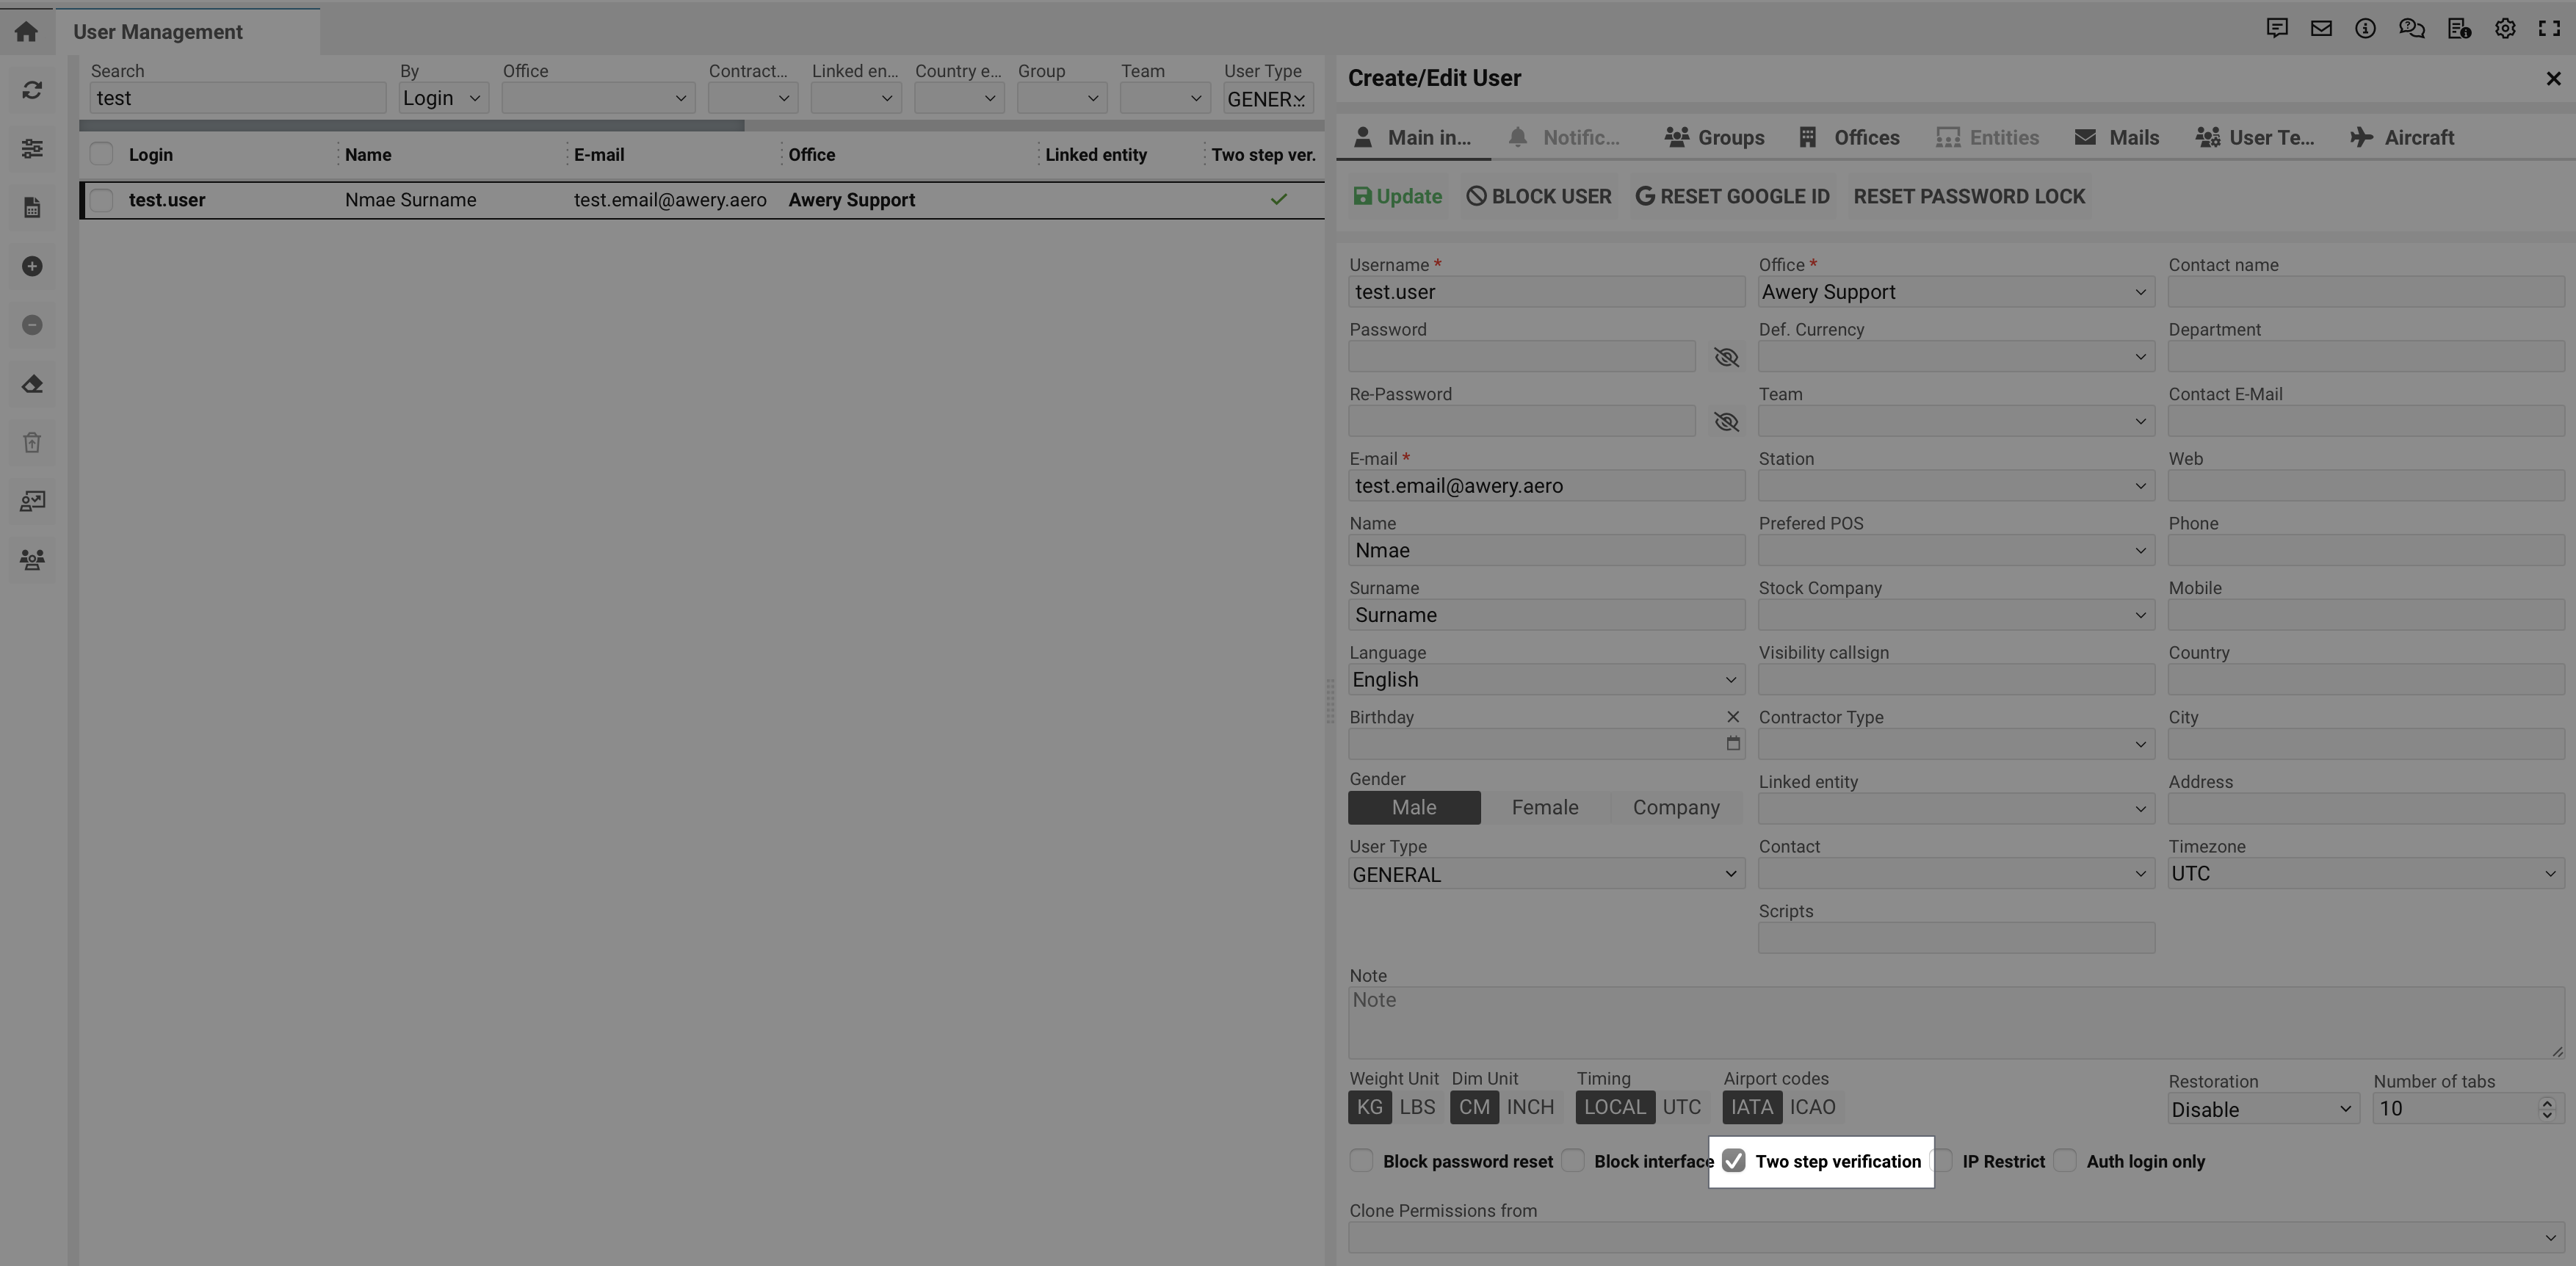Click the add user plus icon

point(32,266)
